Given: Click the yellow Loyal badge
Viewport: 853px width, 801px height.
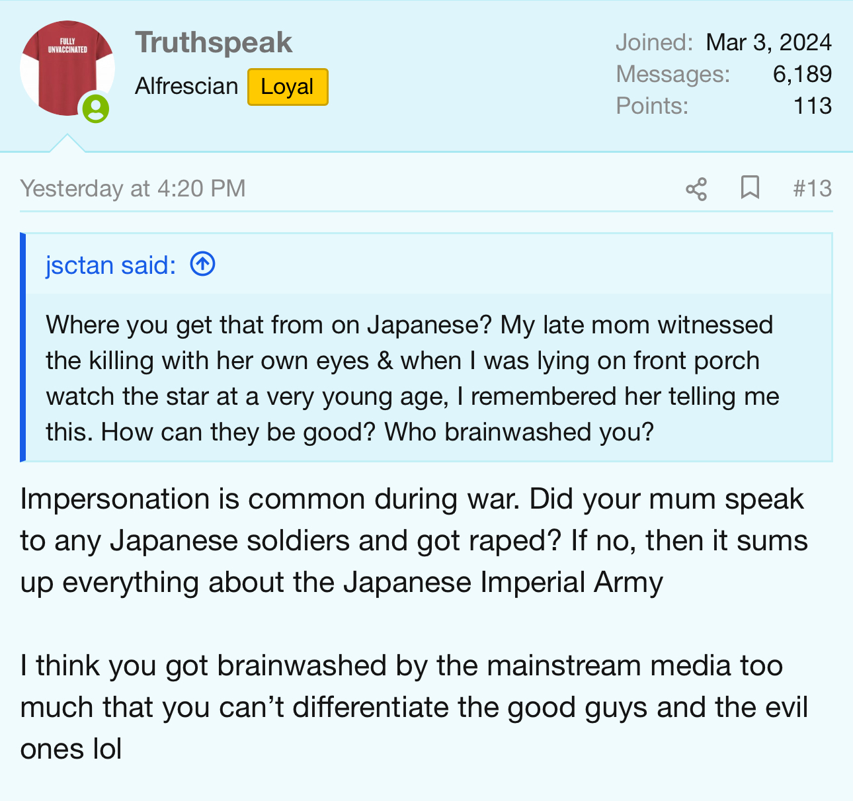Looking at the screenshot, I should coord(288,87).
